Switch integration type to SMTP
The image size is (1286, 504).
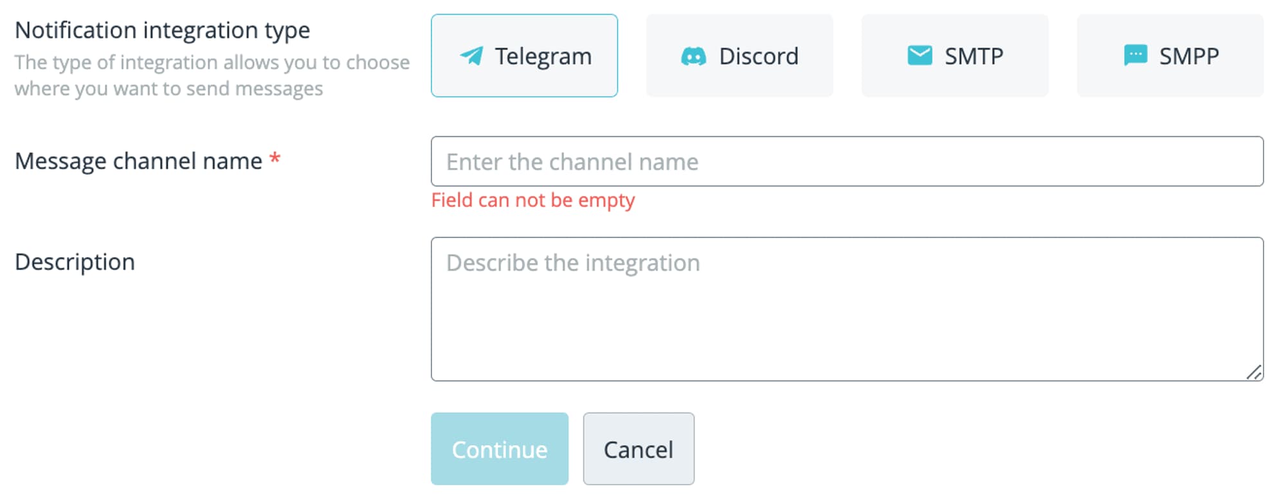[x=955, y=56]
